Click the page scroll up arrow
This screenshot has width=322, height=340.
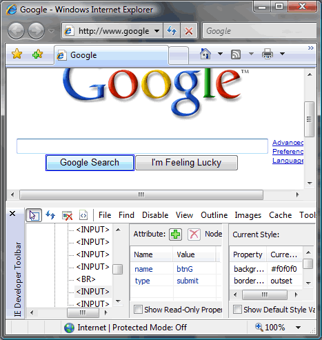[x=310, y=74]
